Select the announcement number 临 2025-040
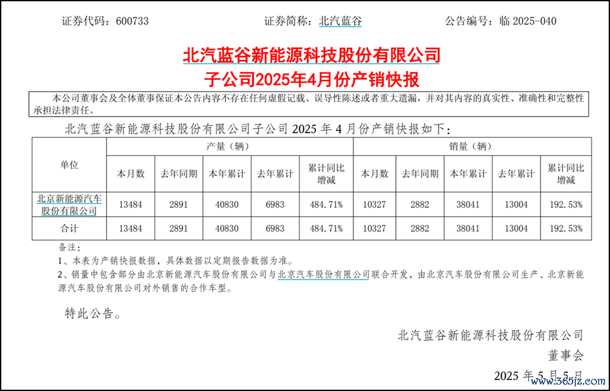This screenshot has height=391, width=610. [x=528, y=21]
